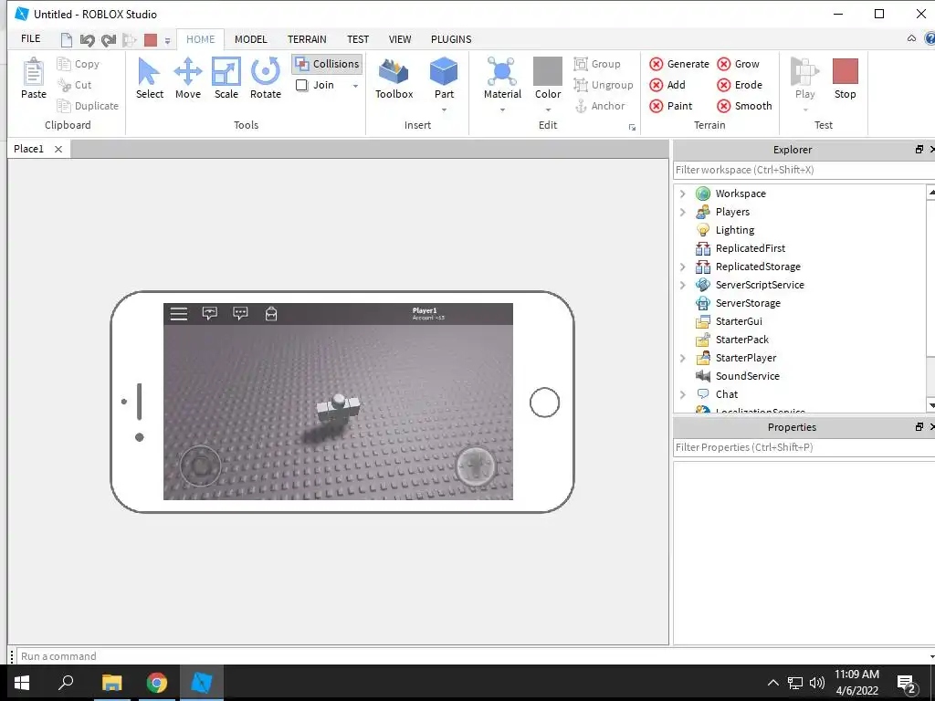Open the chat bubble icon in emulator
The image size is (935, 701).
click(240, 314)
